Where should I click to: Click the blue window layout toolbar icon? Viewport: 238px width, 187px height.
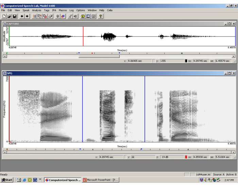[88, 16]
